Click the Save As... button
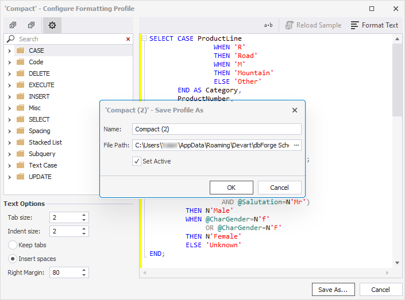 (333, 290)
